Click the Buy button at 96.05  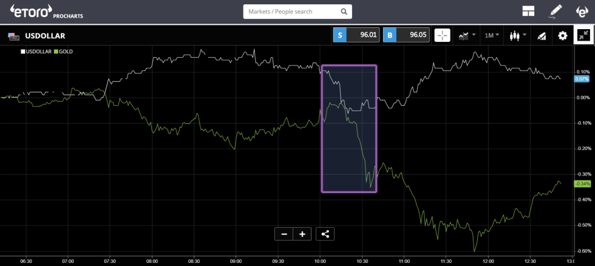tap(405, 35)
